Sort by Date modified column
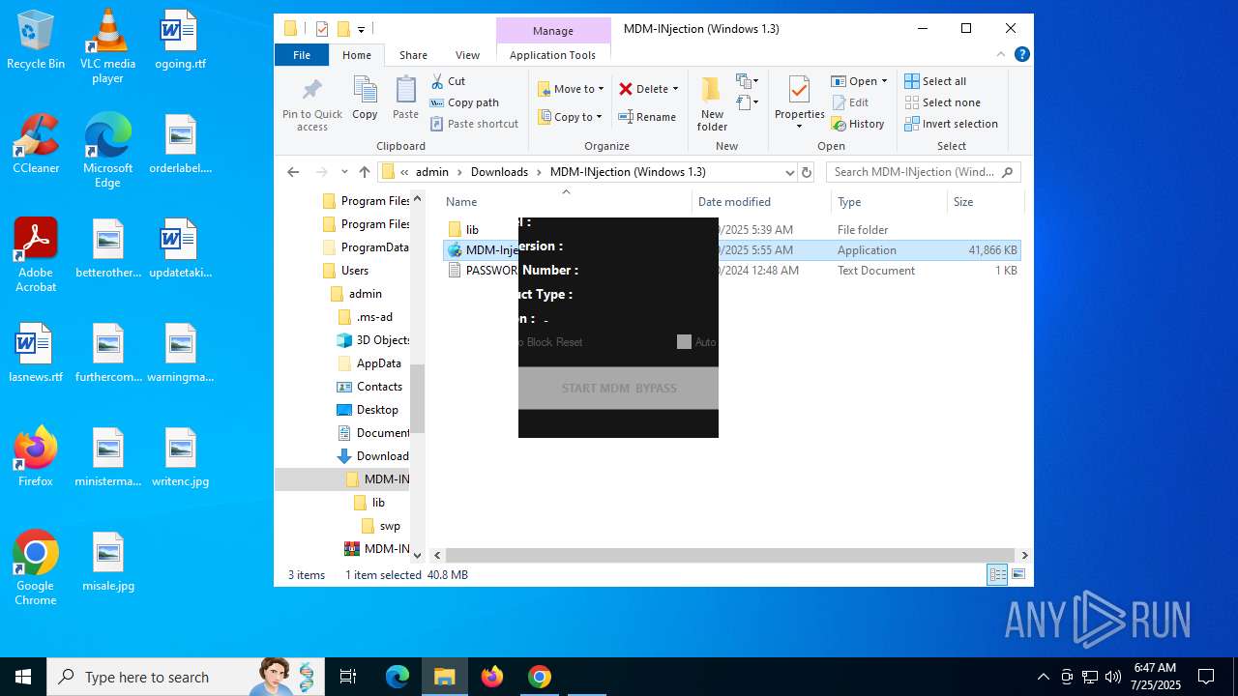The height and width of the screenshot is (696, 1238). tap(762, 202)
